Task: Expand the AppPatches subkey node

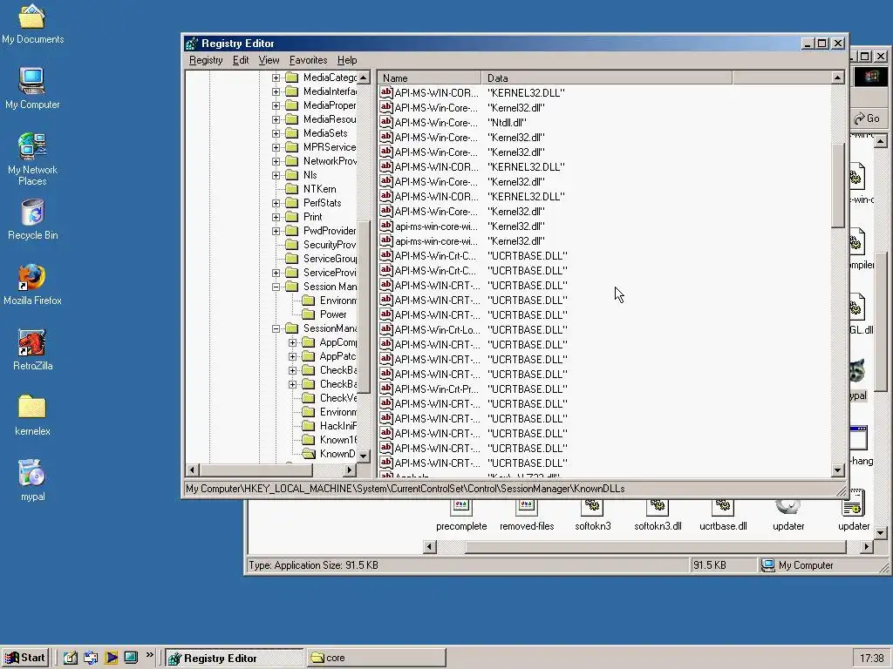Action: 292,356
